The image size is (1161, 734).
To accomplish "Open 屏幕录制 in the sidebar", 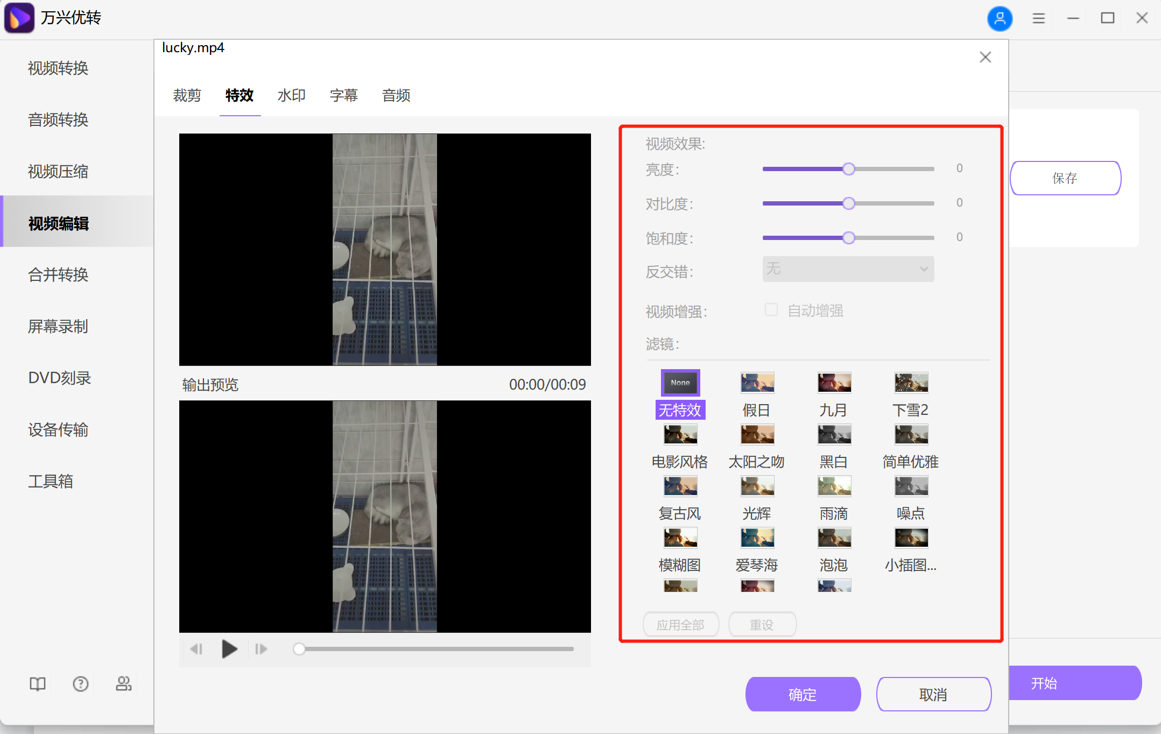I will click(x=58, y=326).
